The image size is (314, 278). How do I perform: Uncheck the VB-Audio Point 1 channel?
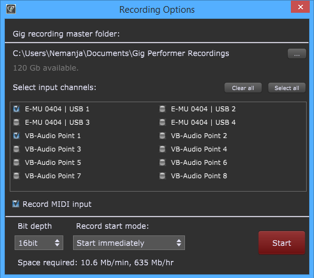coord(16,136)
